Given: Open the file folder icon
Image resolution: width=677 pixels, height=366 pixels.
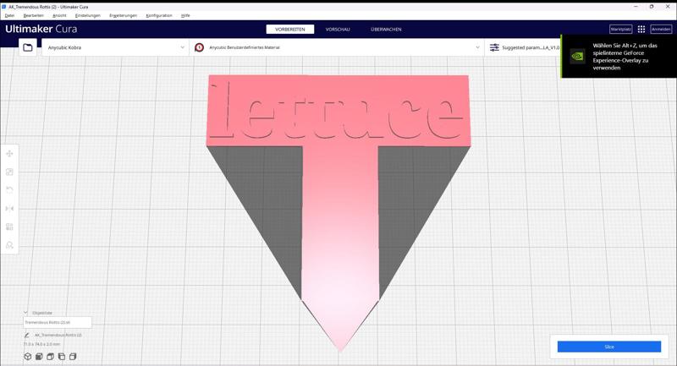Looking at the screenshot, I should (x=28, y=47).
